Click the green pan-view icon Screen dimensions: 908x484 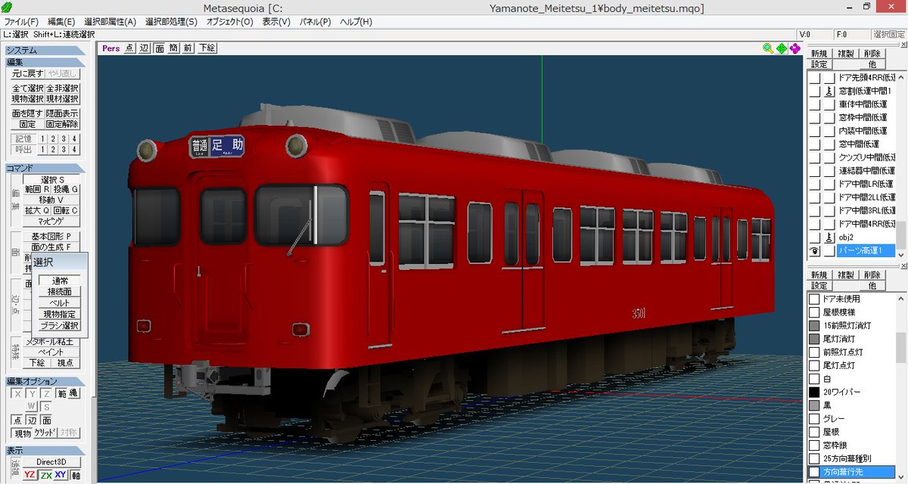pyautogui.click(x=782, y=48)
